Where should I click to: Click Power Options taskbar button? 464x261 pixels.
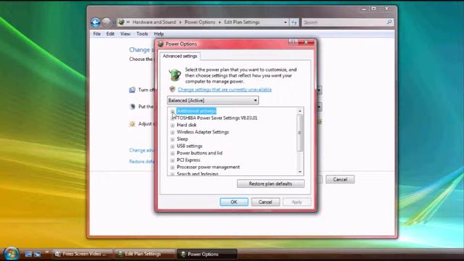pos(207,254)
